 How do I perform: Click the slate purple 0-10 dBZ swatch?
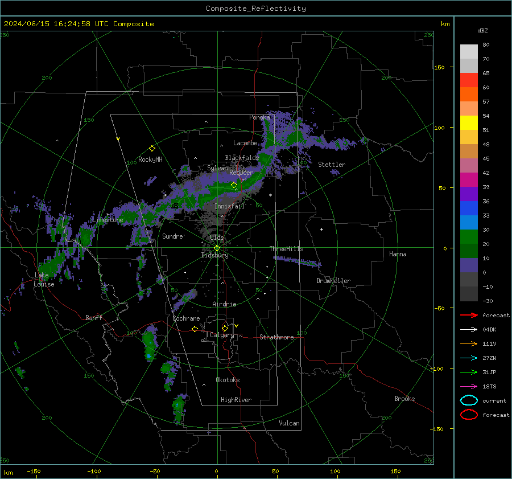coord(469,265)
